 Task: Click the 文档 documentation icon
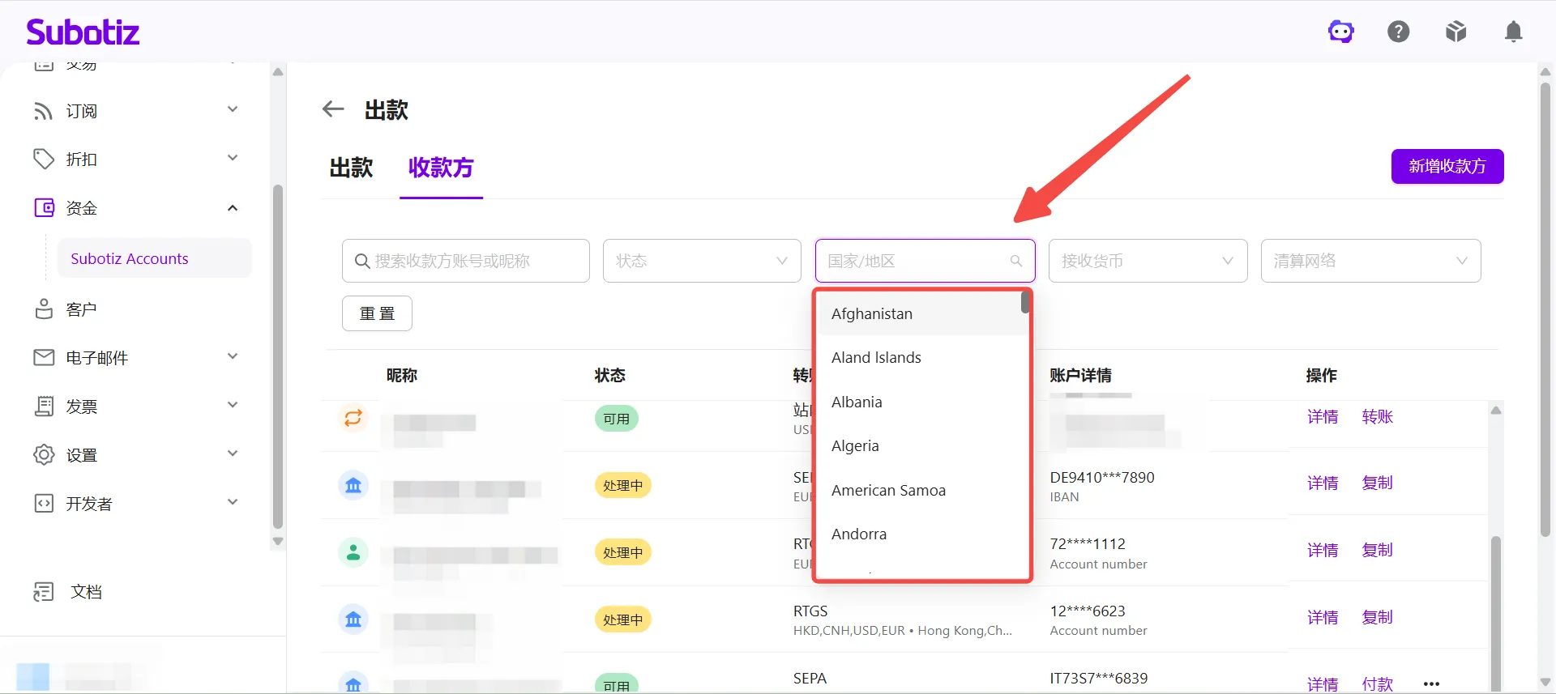43,592
